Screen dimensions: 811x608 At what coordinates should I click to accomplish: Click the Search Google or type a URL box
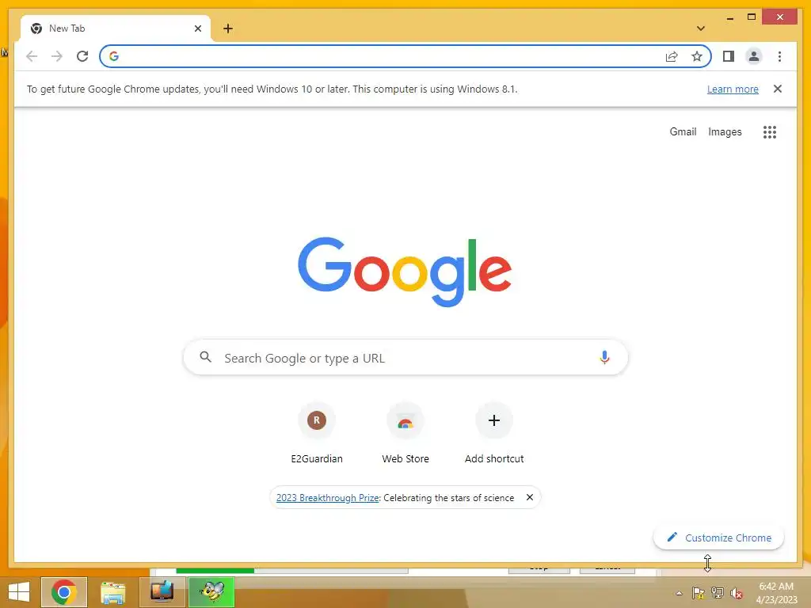pyautogui.click(x=405, y=357)
